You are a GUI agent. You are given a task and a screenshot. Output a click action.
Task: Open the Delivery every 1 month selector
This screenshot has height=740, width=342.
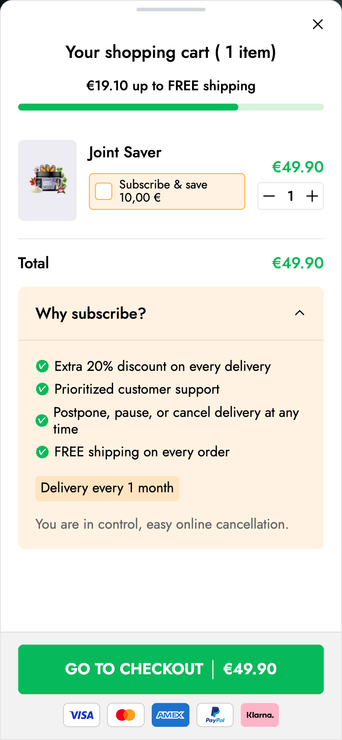tap(107, 488)
